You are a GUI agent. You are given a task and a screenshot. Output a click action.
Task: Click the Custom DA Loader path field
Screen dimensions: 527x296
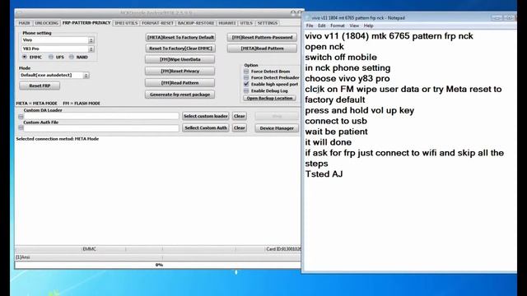point(101,116)
